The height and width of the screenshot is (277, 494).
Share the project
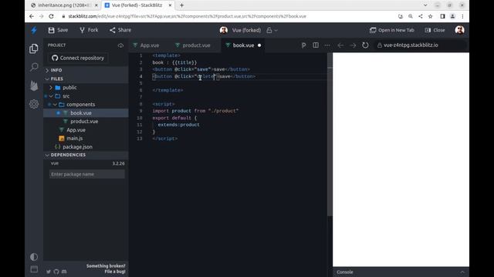tap(120, 30)
